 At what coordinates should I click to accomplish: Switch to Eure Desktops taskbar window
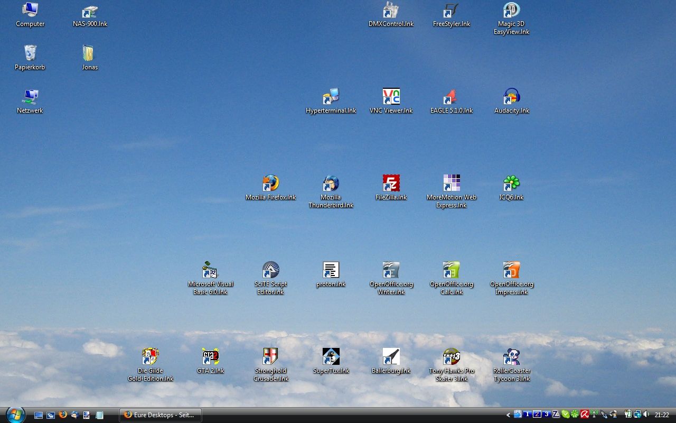pyautogui.click(x=161, y=415)
